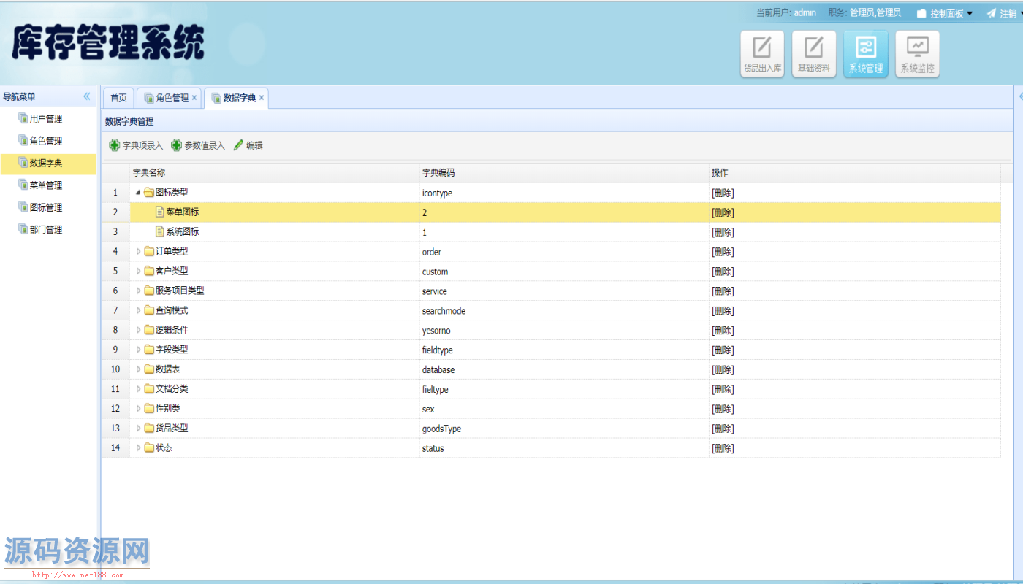This screenshot has width=1023, height=584.
Task: Expand the 状态 tree node
Action: pos(138,447)
